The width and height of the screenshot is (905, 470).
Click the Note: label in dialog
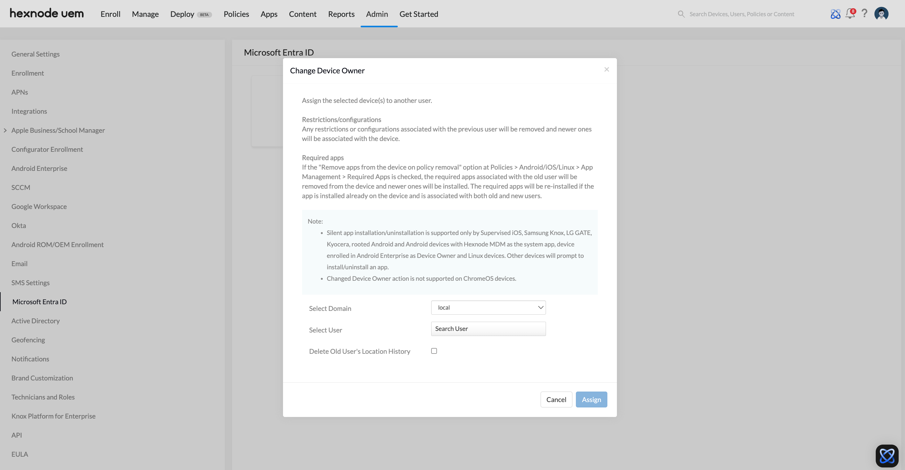(315, 221)
